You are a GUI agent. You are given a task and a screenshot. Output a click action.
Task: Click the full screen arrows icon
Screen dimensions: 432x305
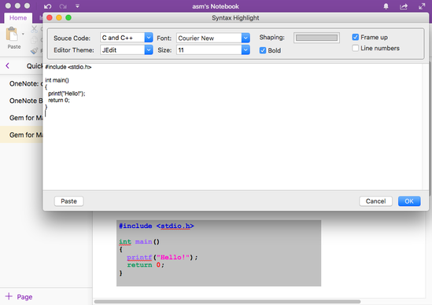422,6
